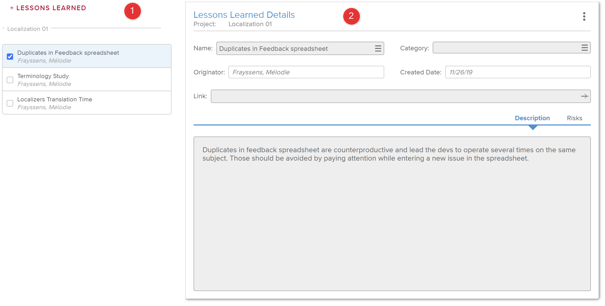Click the red marker number 1
This screenshot has height=306, width=605.
coord(132,11)
